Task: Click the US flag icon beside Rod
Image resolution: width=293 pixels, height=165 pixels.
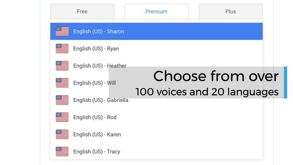Action: pos(62,117)
